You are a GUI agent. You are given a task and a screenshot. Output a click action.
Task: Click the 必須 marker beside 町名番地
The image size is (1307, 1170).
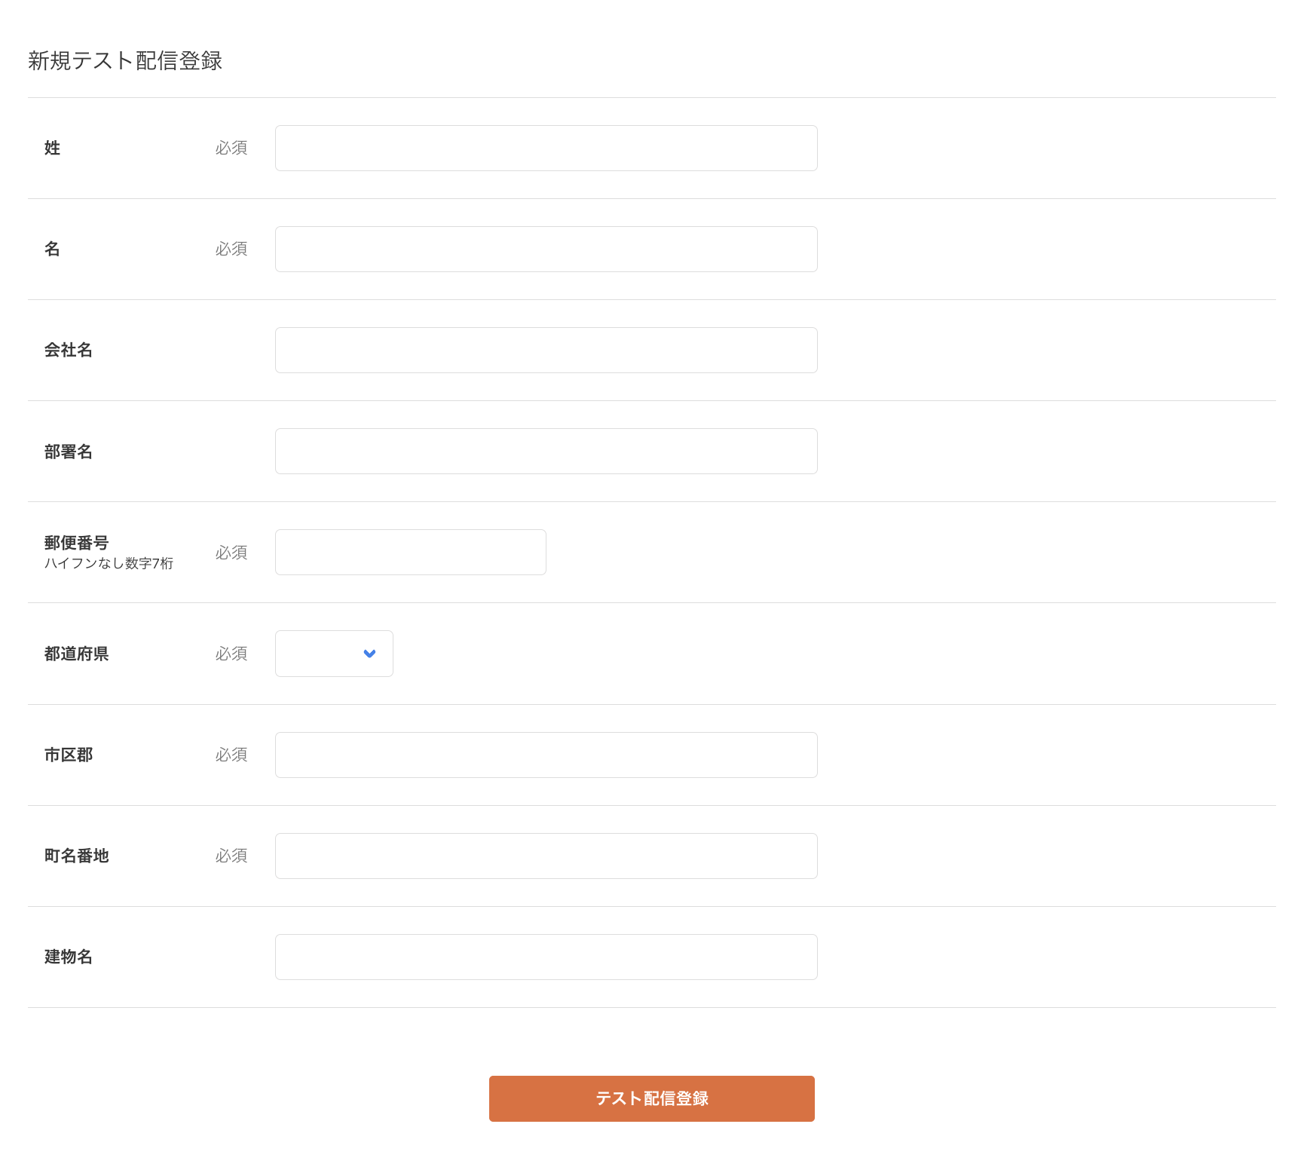tap(231, 856)
